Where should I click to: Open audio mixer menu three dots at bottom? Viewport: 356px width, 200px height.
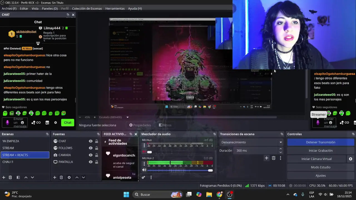point(151,177)
